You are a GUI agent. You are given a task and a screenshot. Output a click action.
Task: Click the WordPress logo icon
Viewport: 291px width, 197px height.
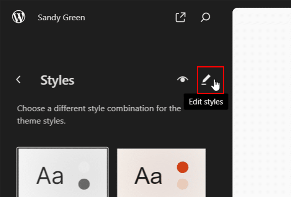point(18,17)
